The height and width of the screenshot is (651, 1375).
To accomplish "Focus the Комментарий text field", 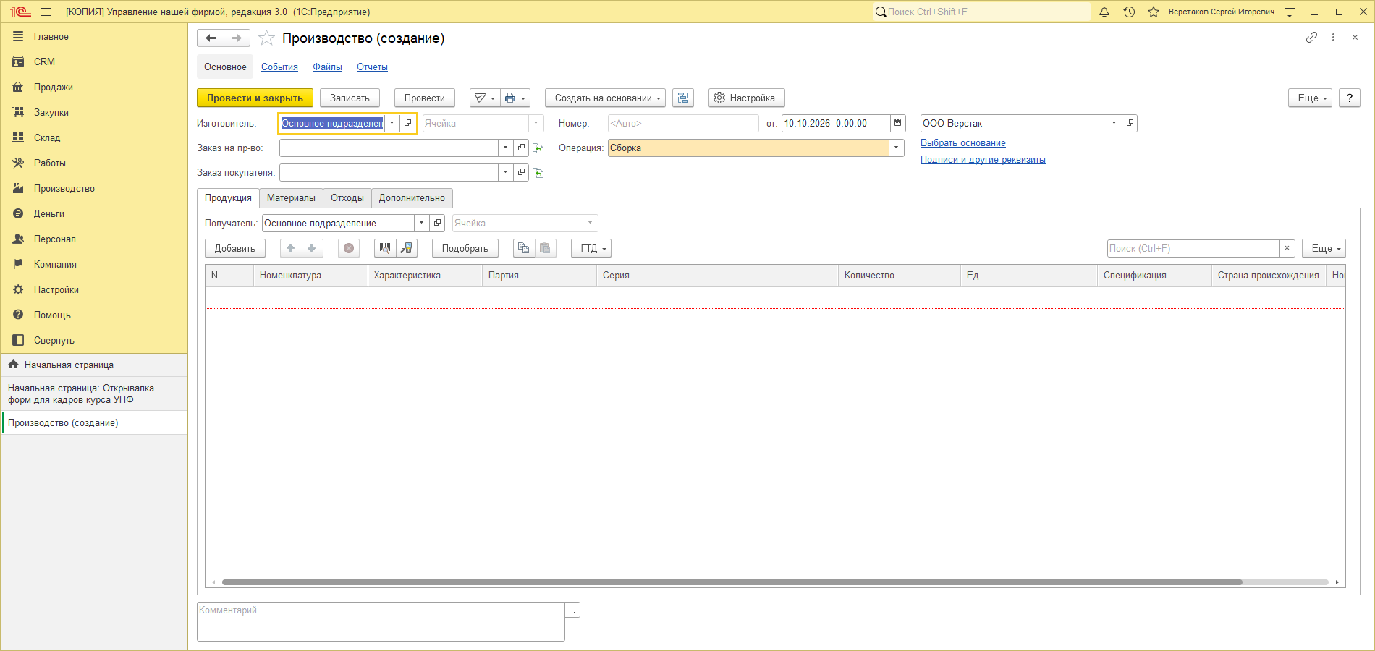I will [381, 621].
